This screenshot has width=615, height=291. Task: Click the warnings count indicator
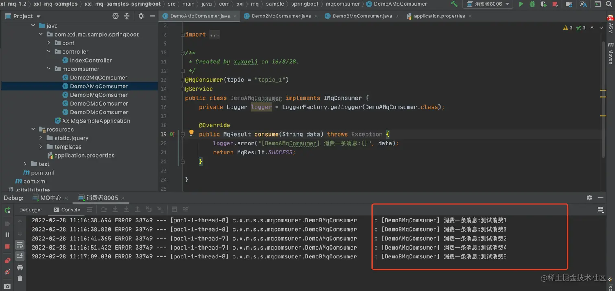pos(567,28)
